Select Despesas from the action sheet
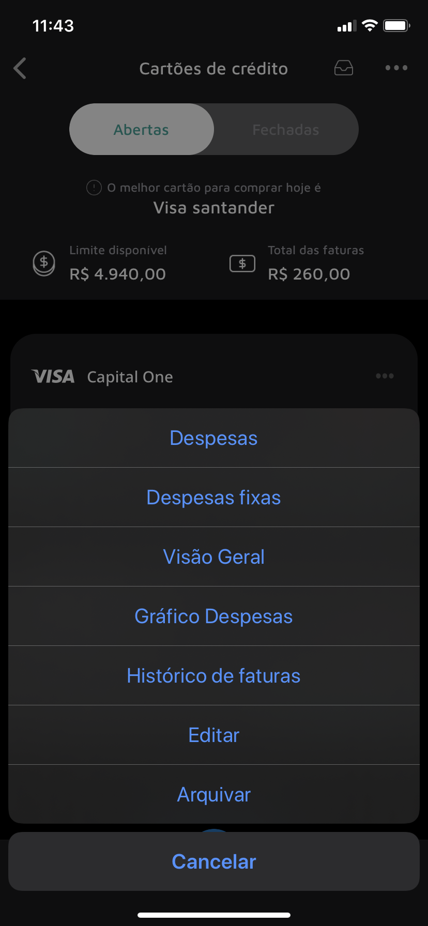The width and height of the screenshot is (428, 926). [x=214, y=438]
